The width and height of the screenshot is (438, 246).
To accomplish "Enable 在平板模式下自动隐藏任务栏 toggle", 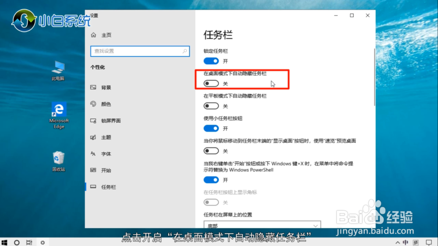I will 211,106.
